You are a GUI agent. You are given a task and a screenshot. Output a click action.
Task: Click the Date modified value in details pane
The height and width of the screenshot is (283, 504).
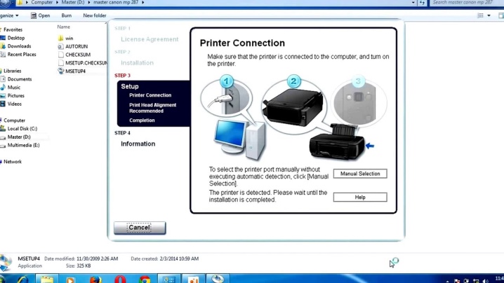pos(97,258)
